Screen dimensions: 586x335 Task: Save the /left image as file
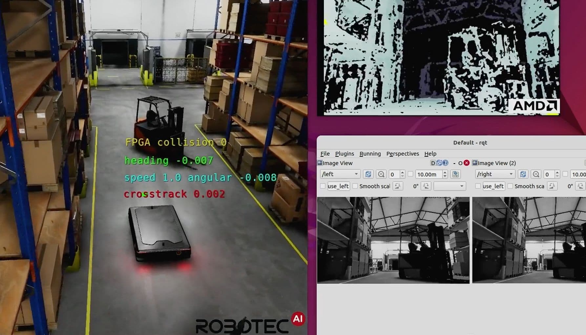[x=455, y=174]
